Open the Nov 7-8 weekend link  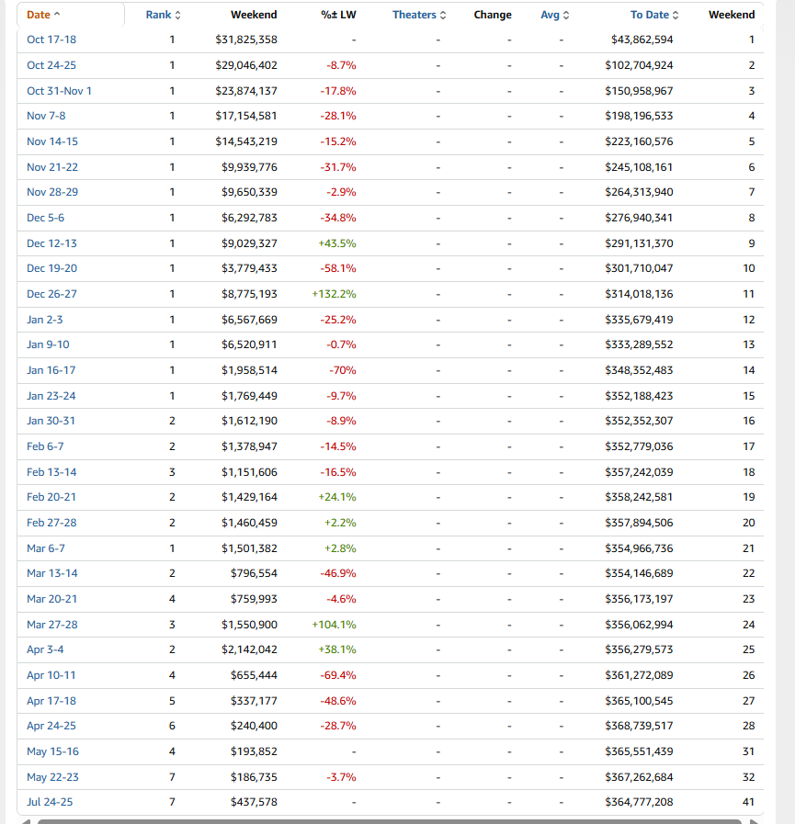click(x=46, y=116)
